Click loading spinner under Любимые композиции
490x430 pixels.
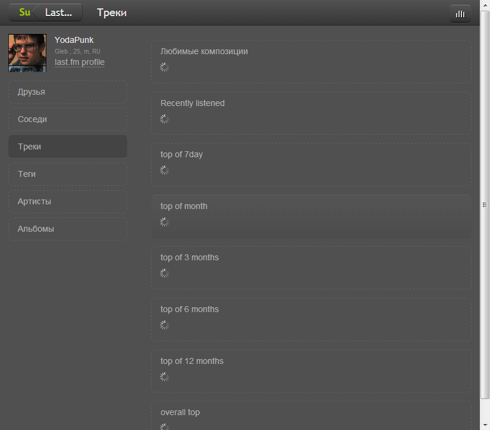tap(164, 67)
